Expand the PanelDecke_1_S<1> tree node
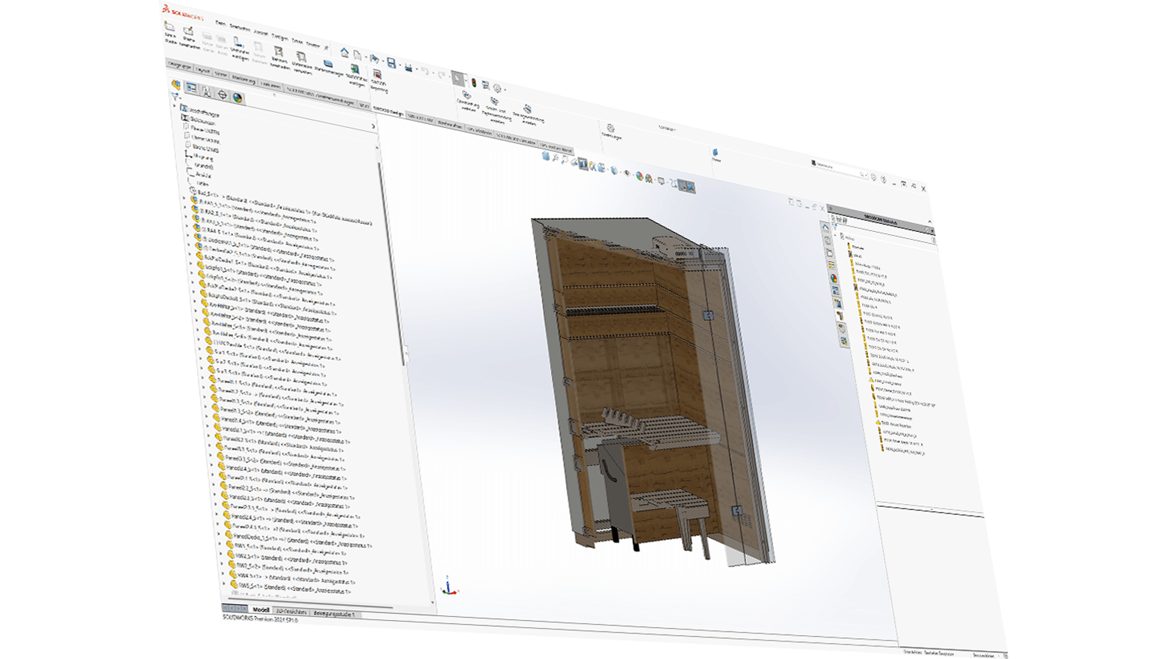Viewport: 1172px width, 659px height. coord(219,534)
